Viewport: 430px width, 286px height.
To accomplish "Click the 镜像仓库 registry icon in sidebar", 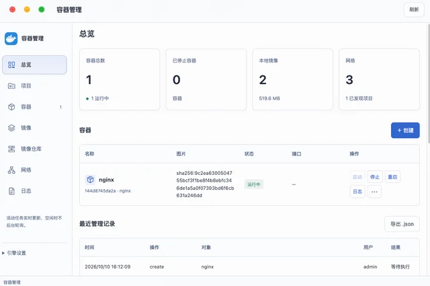I will point(11,149).
